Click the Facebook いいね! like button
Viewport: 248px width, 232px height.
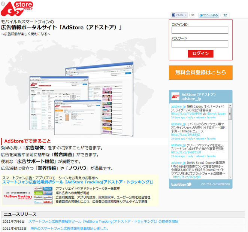pos(179,15)
